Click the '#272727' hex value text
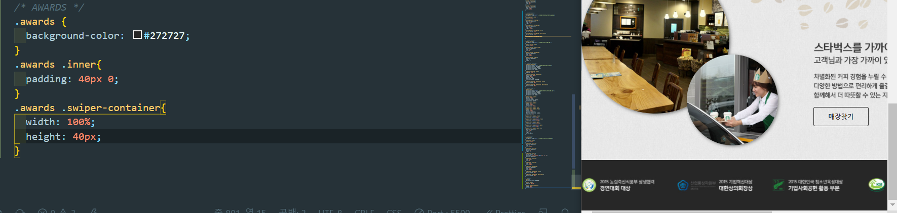This screenshot has width=897, height=213. click(x=165, y=36)
